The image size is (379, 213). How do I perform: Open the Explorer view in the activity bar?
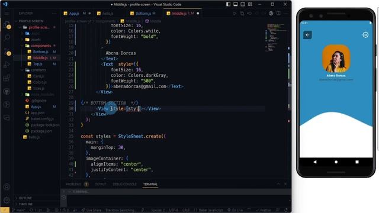click(7, 25)
